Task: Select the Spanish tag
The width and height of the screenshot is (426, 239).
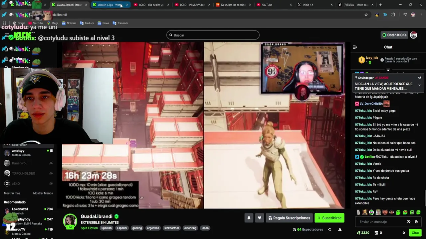Action: click(106, 228)
